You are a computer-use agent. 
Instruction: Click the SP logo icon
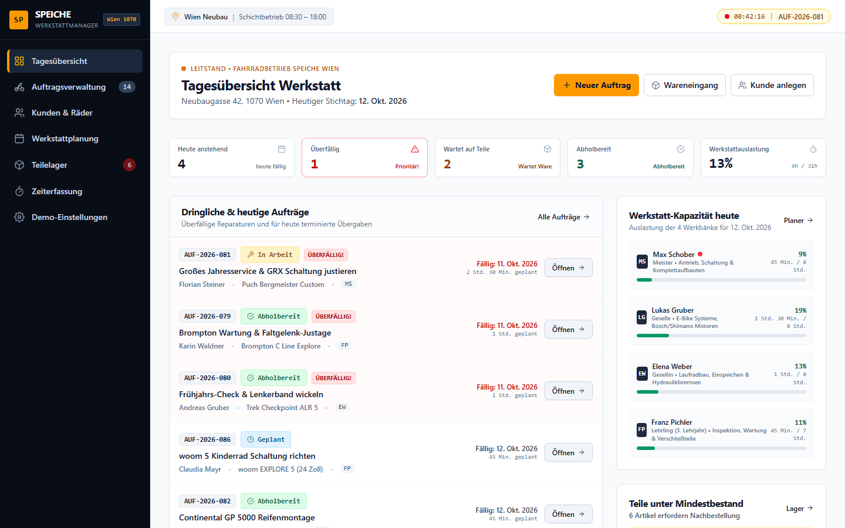19,19
